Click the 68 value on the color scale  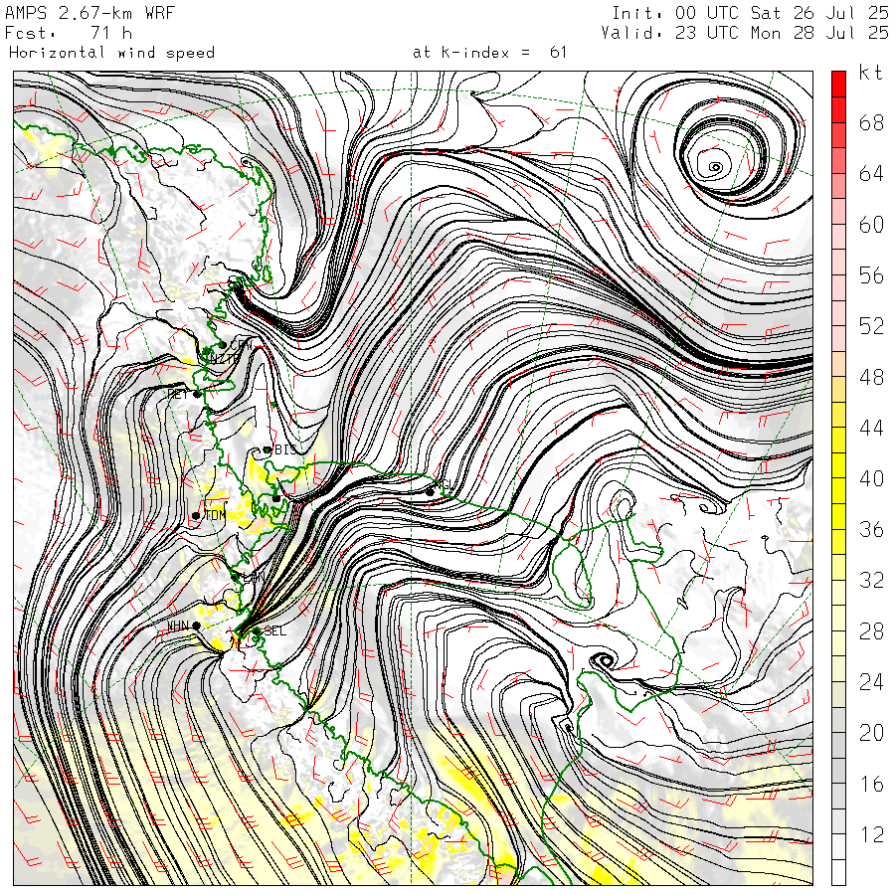[x=871, y=122]
